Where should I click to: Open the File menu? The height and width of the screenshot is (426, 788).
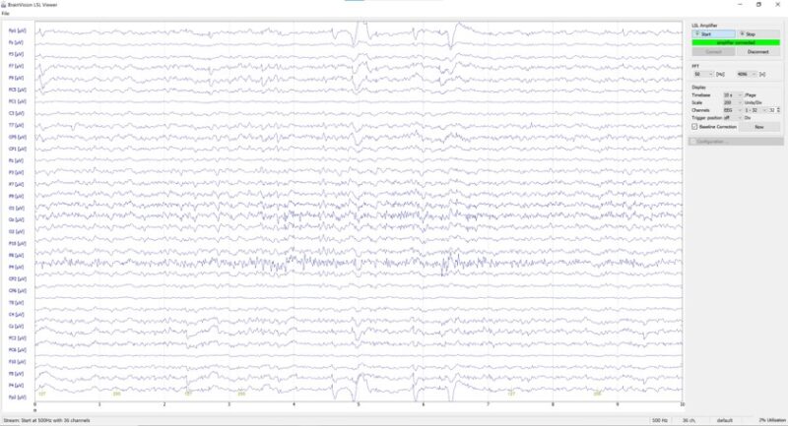[x=6, y=13]
